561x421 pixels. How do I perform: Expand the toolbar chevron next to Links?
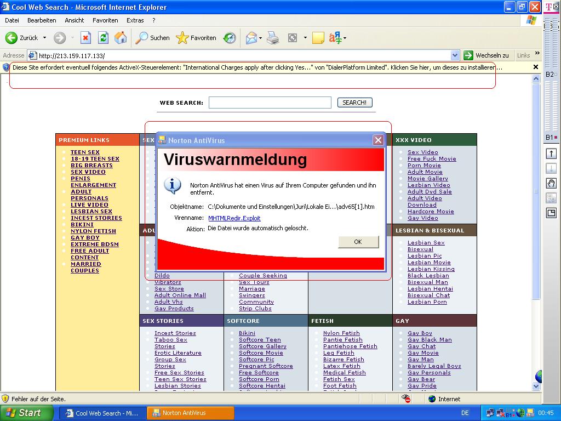[x=537, y=53]
